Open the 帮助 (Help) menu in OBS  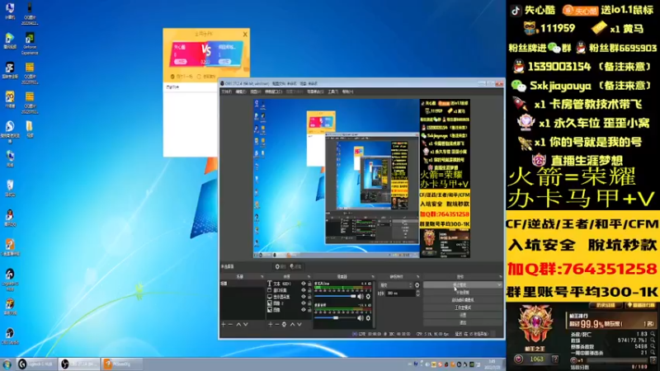347,92
